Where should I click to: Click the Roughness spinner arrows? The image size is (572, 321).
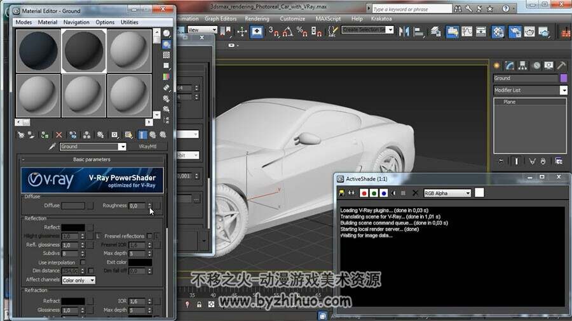pos(149,206)
